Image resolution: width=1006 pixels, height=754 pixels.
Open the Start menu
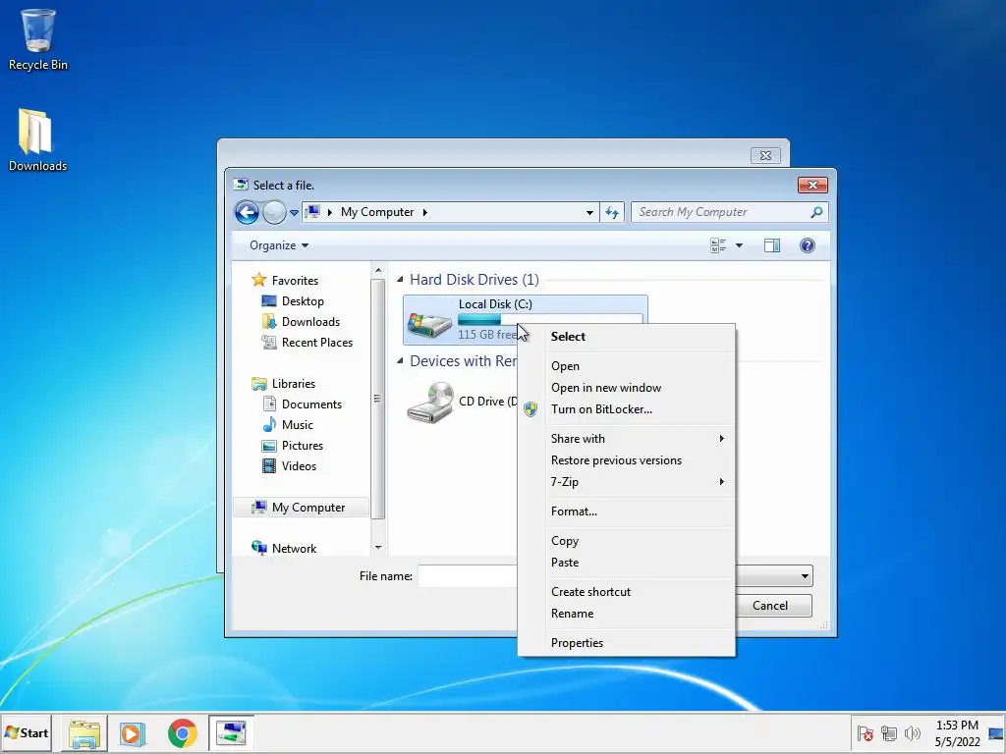[x=27, y=732]
